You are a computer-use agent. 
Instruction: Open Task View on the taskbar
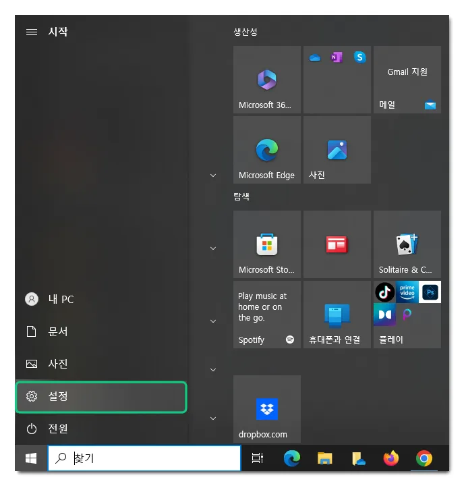[x=257, y=458]
